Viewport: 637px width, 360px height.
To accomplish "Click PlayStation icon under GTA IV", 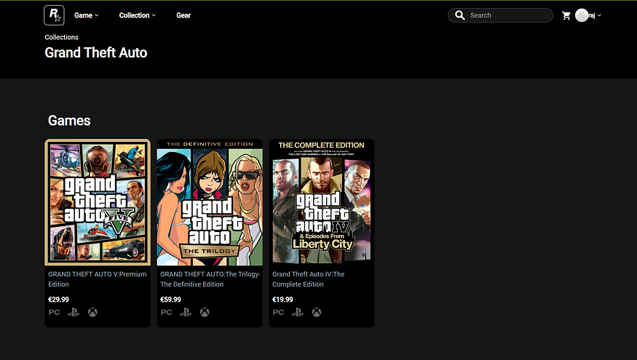I will pyautogui.click(x=298, y=312).
